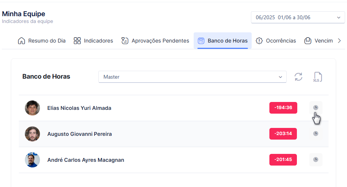Viewport: 347px width, 187px height.
Task: Click the -203:14 balance badge
Action: [283, 134]
